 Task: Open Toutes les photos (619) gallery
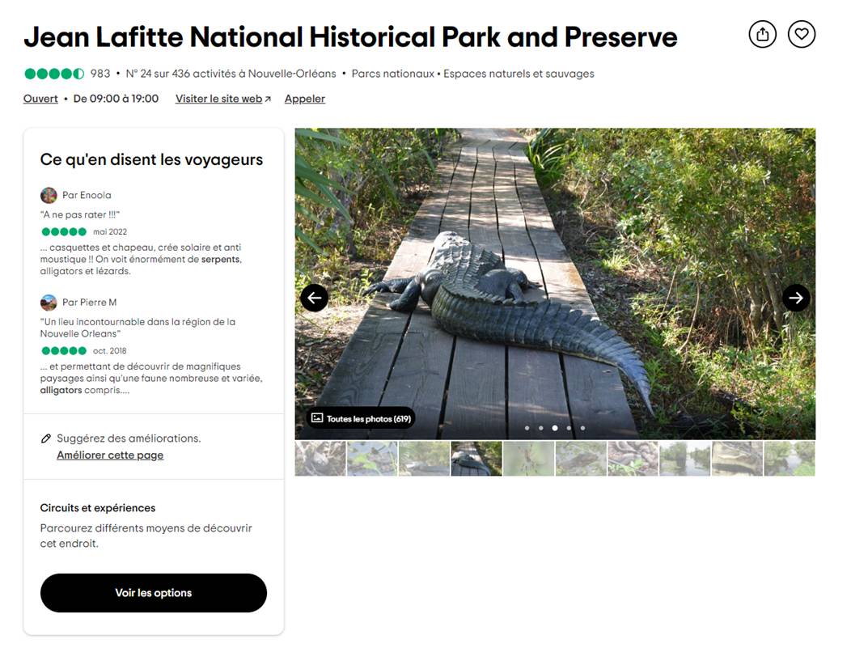click(x=361, y=418)
